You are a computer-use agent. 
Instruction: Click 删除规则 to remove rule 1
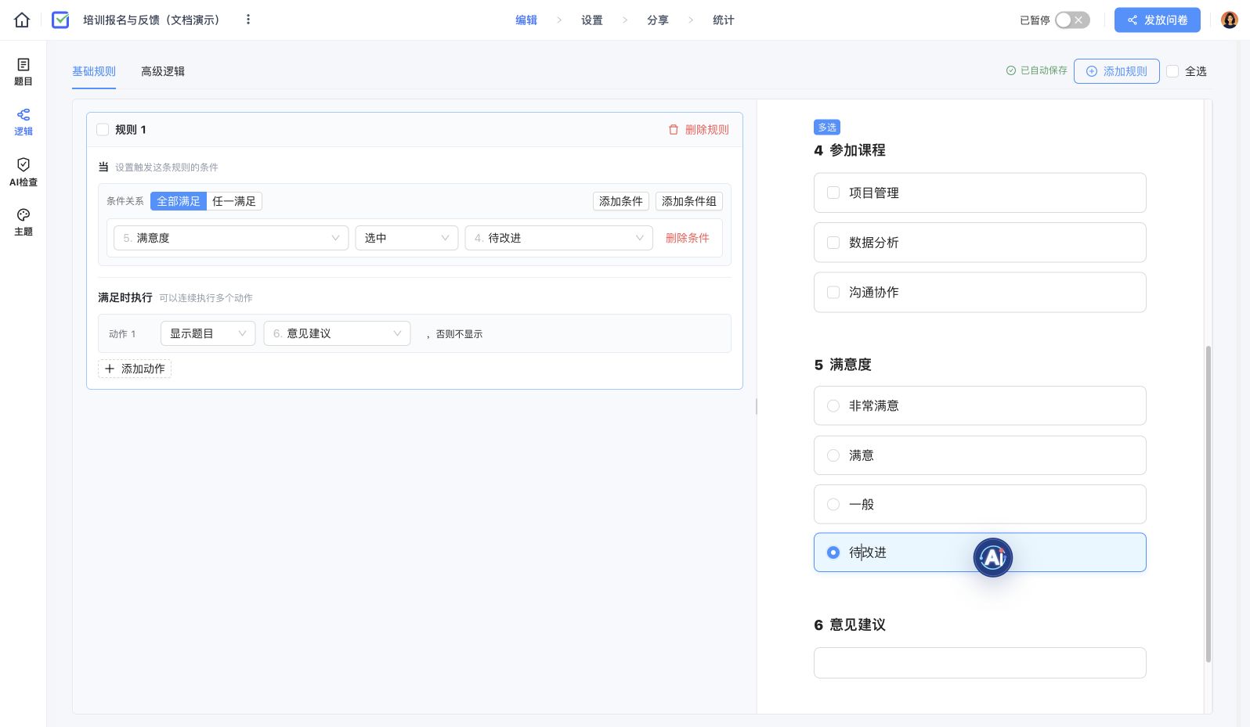pyautogui.click(x=699, y=130)
